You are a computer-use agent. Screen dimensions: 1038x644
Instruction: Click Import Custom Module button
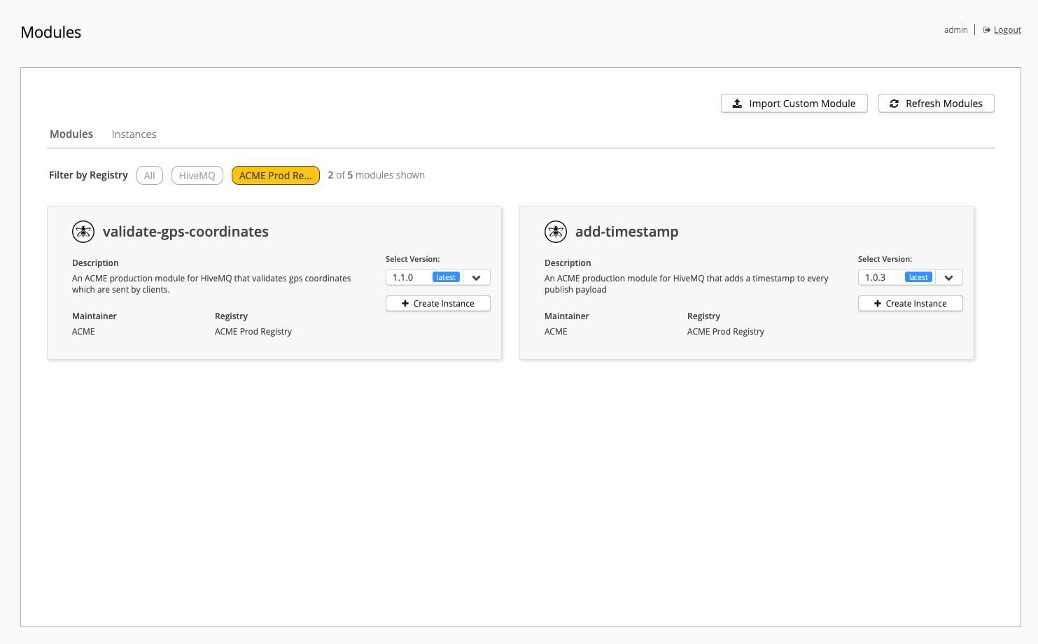tap(794, 104)
